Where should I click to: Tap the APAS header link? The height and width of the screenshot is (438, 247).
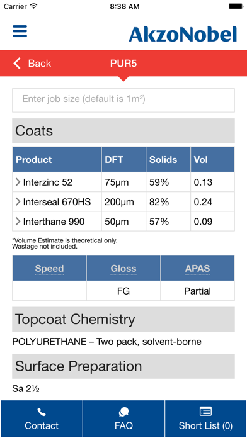coord(197,269)
